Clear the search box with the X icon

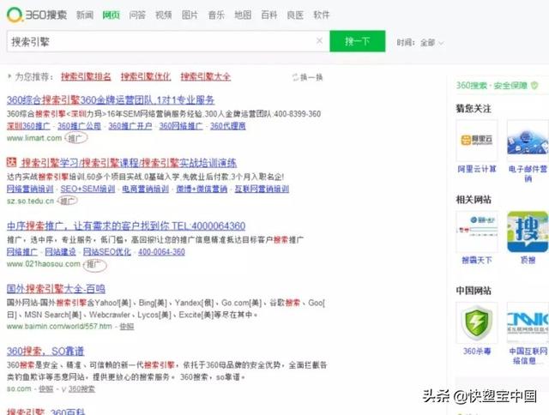tap(319, 41)
